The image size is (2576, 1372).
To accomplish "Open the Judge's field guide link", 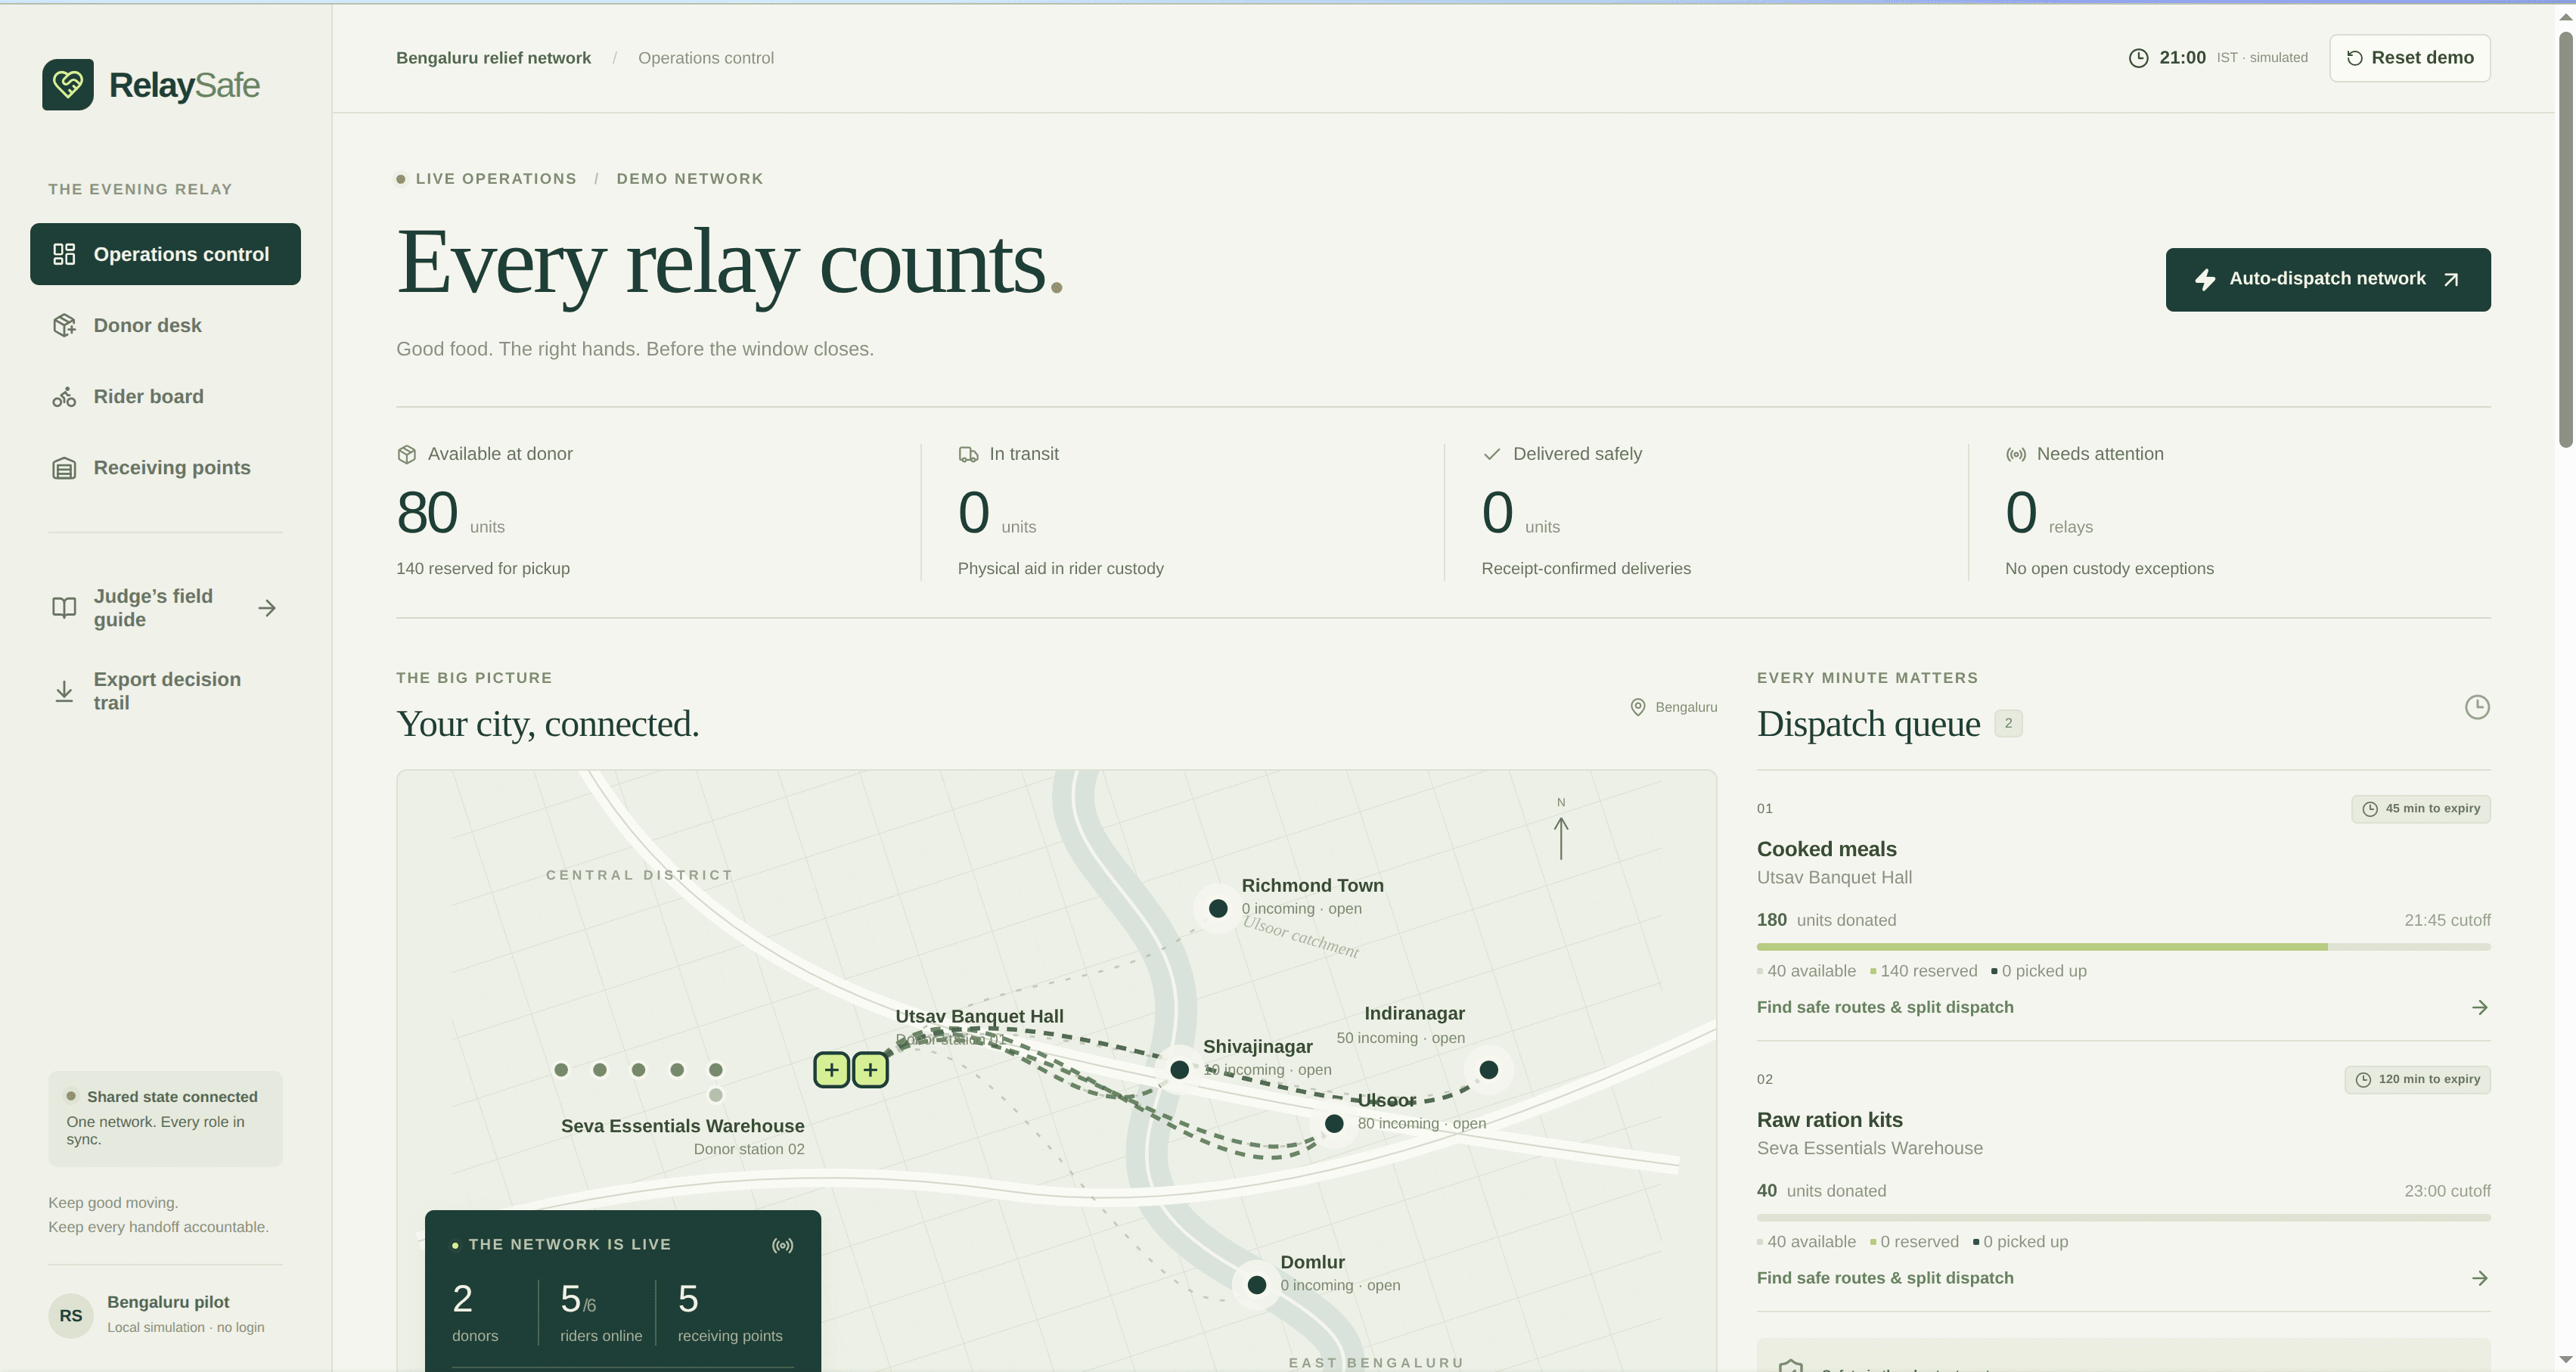I will coord(165,608).
